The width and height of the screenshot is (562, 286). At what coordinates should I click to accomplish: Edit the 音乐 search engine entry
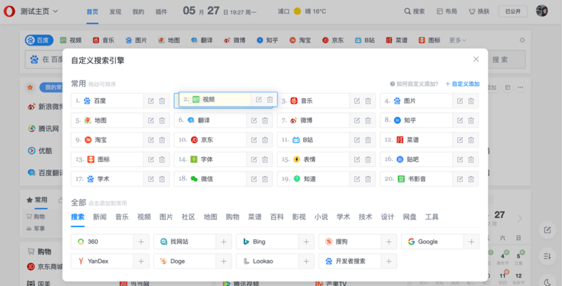[x=357, y=101]
